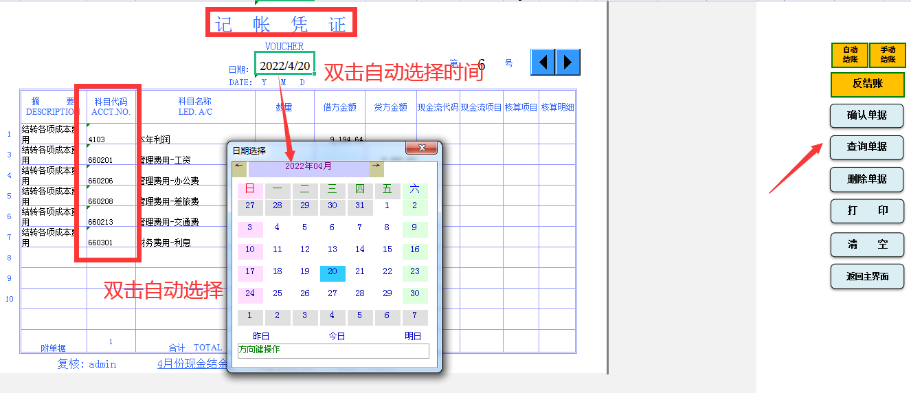Go to previous voucher with left arrow
The width and height of the screenshot is (911, 393).
coord(543,63)
